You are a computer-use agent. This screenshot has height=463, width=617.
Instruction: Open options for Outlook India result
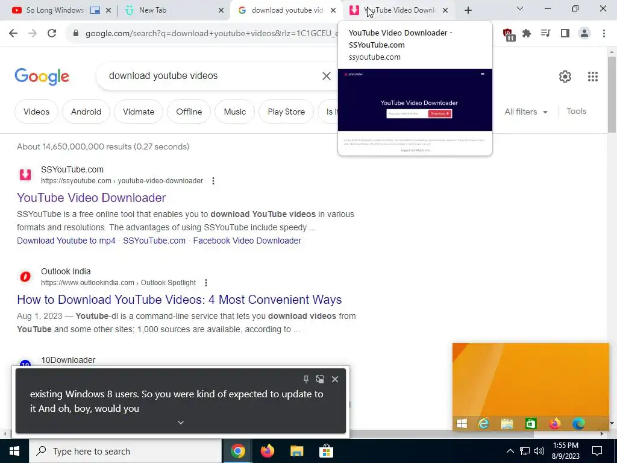(x=206, y=283)
